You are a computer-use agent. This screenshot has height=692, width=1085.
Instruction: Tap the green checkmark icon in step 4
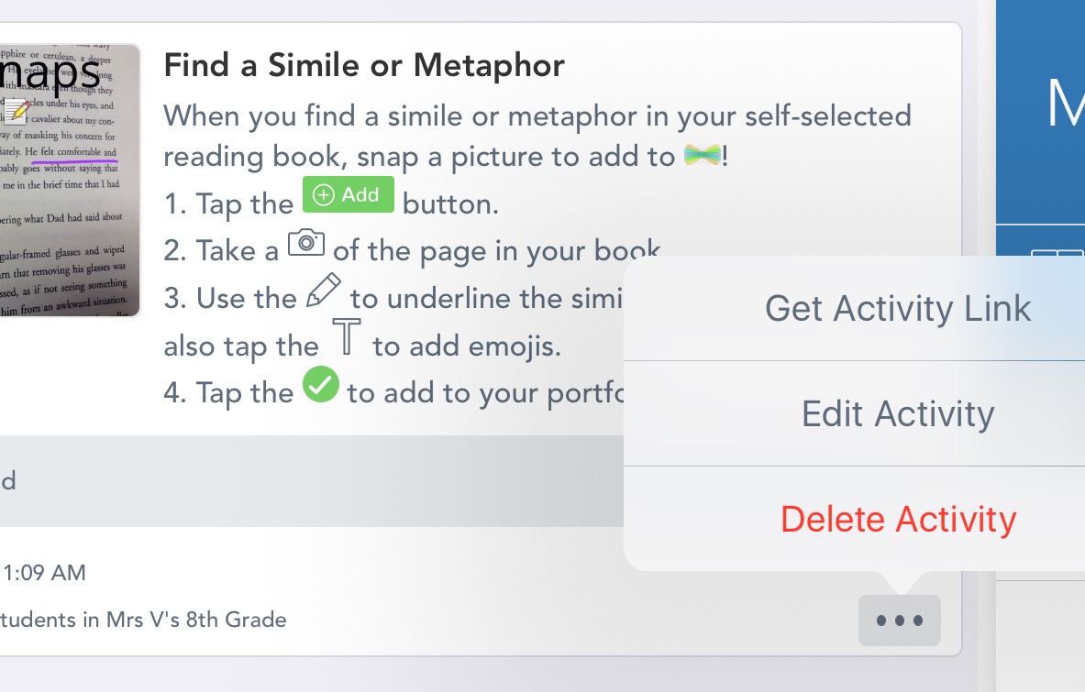pyautogui.click(x=320, y=384)
